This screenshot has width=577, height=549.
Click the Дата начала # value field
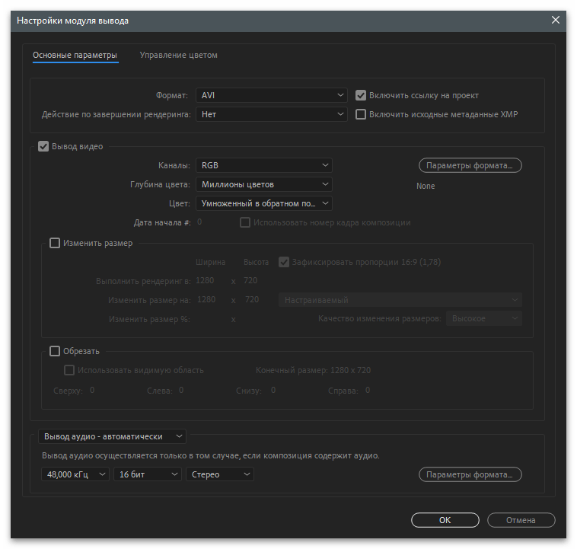[199, 222]
